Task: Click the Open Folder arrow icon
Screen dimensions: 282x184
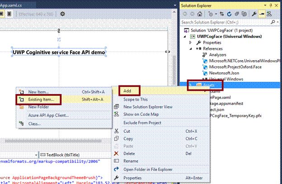Action: tap(116, 169)
